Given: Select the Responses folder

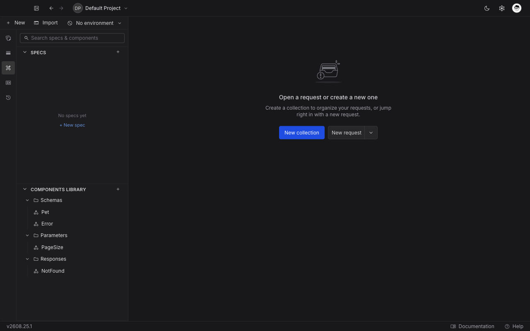Looking at the screenshot, I should [x=53, y=259].
